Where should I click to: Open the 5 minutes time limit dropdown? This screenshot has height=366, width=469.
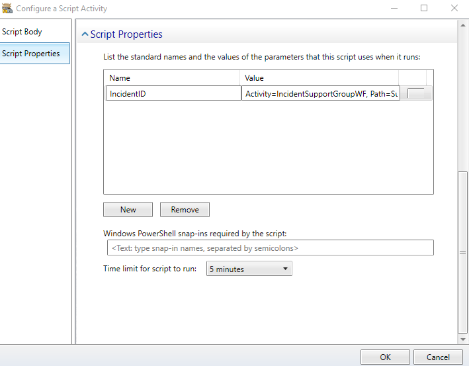click(x=249, y=269)
